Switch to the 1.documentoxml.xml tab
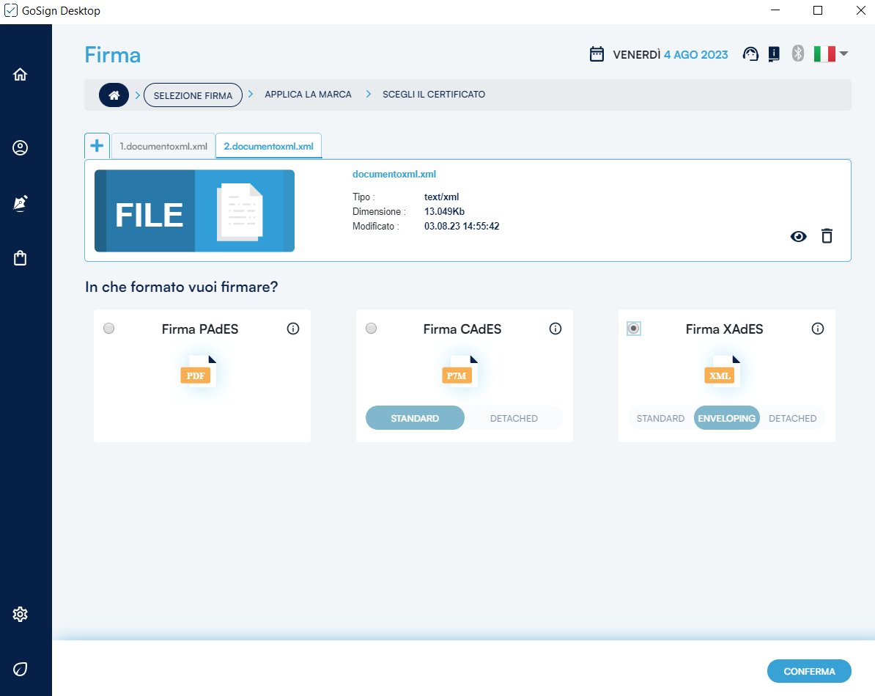This screenshot has width=875, height=696. [x=163, y=146]
